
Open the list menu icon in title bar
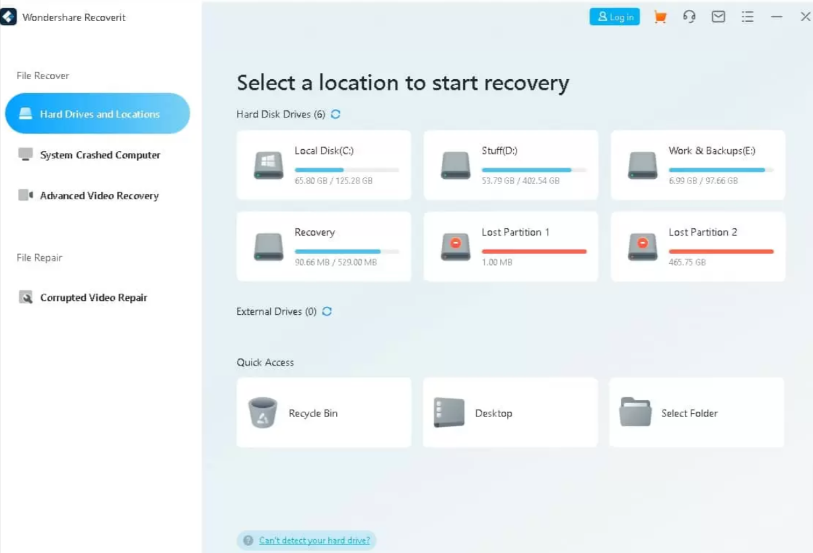click(x=747, y=17)
